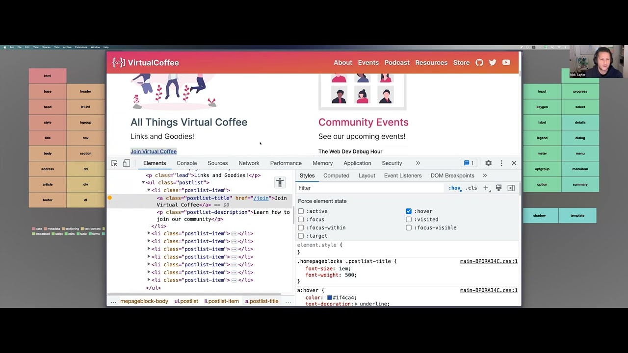The height and width of the screenshot is (353, 628).
Task: Open the Memory tab
Action: 322,163
